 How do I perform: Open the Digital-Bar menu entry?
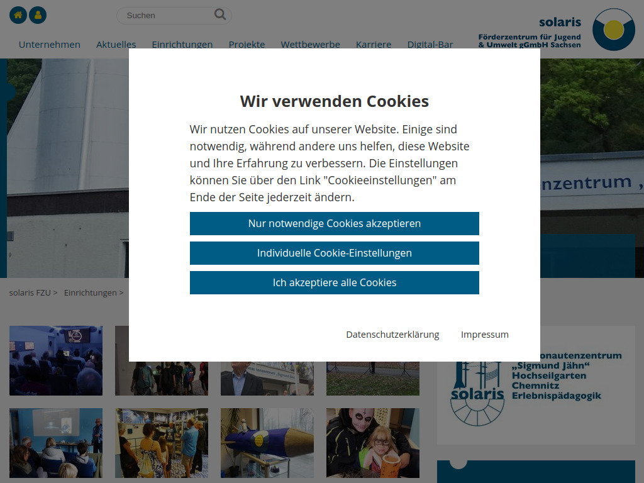[430, 45]
